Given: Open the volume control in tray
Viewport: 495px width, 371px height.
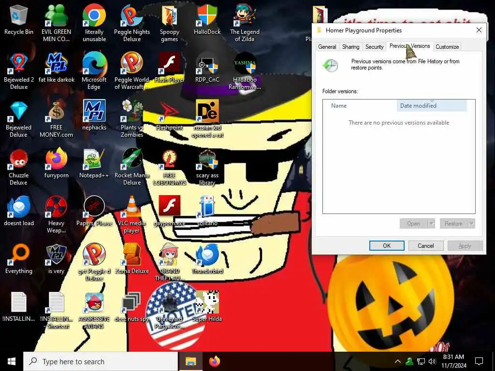Looking at the screenshot, I should click(x=432, y=361).
